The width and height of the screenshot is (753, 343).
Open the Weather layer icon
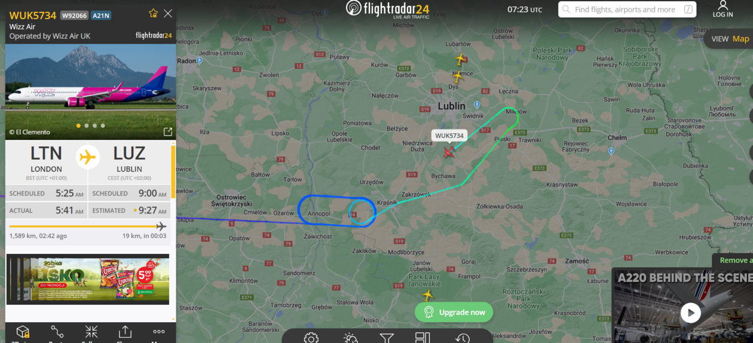pyautogui.click(x=351, y=338)
